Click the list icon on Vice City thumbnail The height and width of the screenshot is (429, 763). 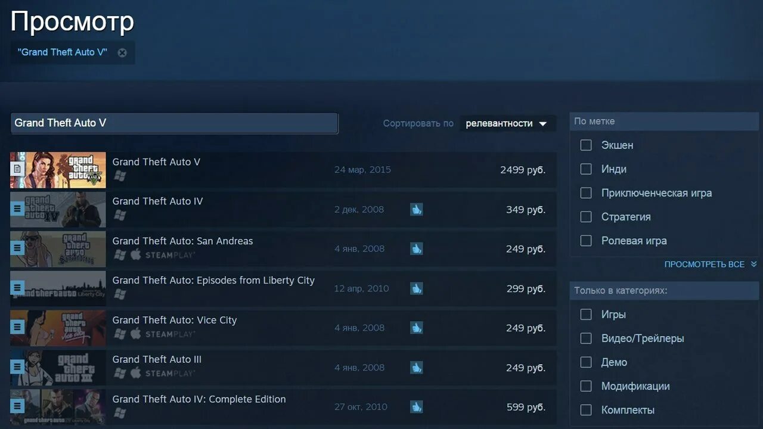point(17,327)
